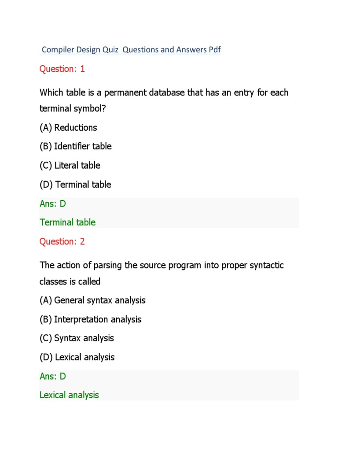Image resolution: width=338 pixels, height=451 pixels.
Task: Pick option (C) Syntax analysis
Action: pyautogui.click(x=77, y=338)
